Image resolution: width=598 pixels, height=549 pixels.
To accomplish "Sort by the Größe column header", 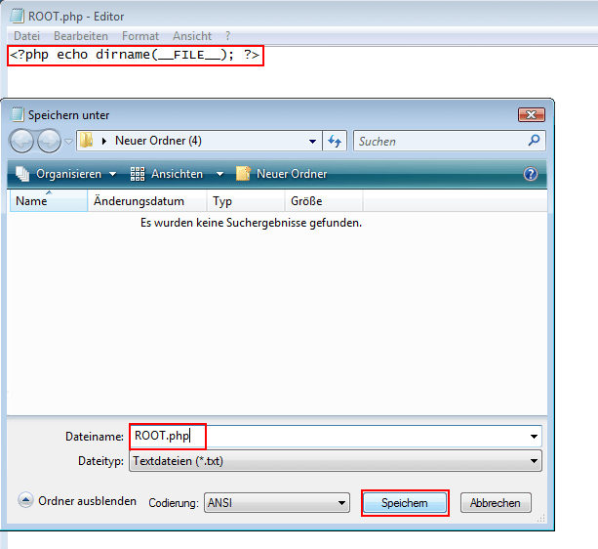I will tap(324, 201).
